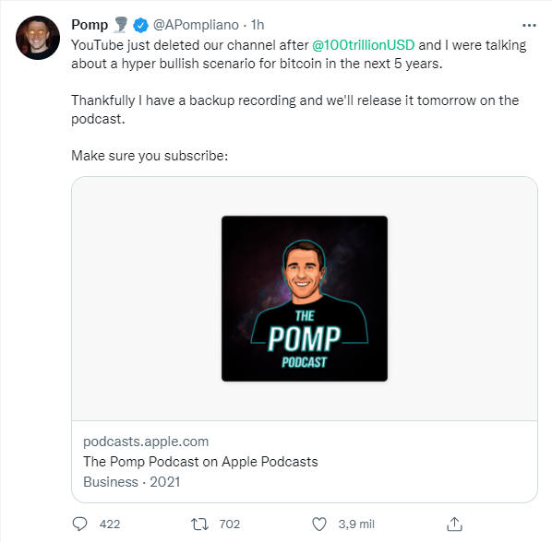Screen dimensions: 552x542
Task: Click the reply speech bubble icon
Action: pyautogui.click(x=79, y=524)
